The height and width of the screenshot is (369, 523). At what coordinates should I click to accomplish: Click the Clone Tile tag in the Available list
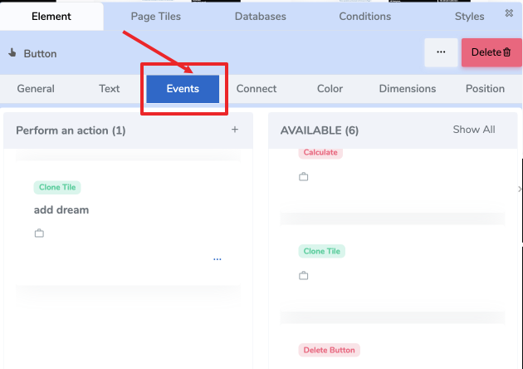coord(322,251)
